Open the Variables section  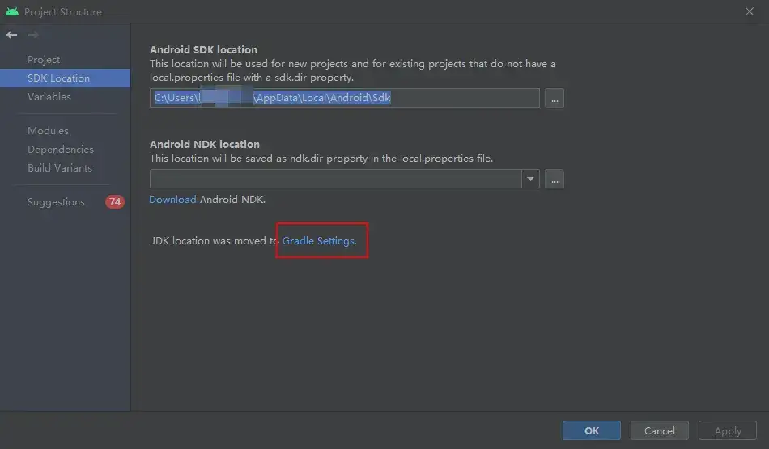coord(49,96)
